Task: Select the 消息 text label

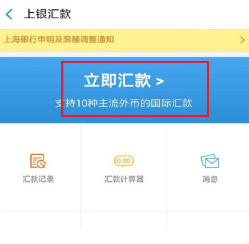Action: (x=210, y=179)
